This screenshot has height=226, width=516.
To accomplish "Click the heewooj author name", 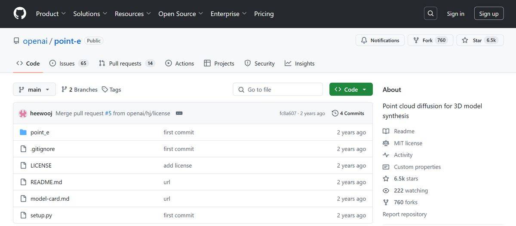I will point(41,113).
